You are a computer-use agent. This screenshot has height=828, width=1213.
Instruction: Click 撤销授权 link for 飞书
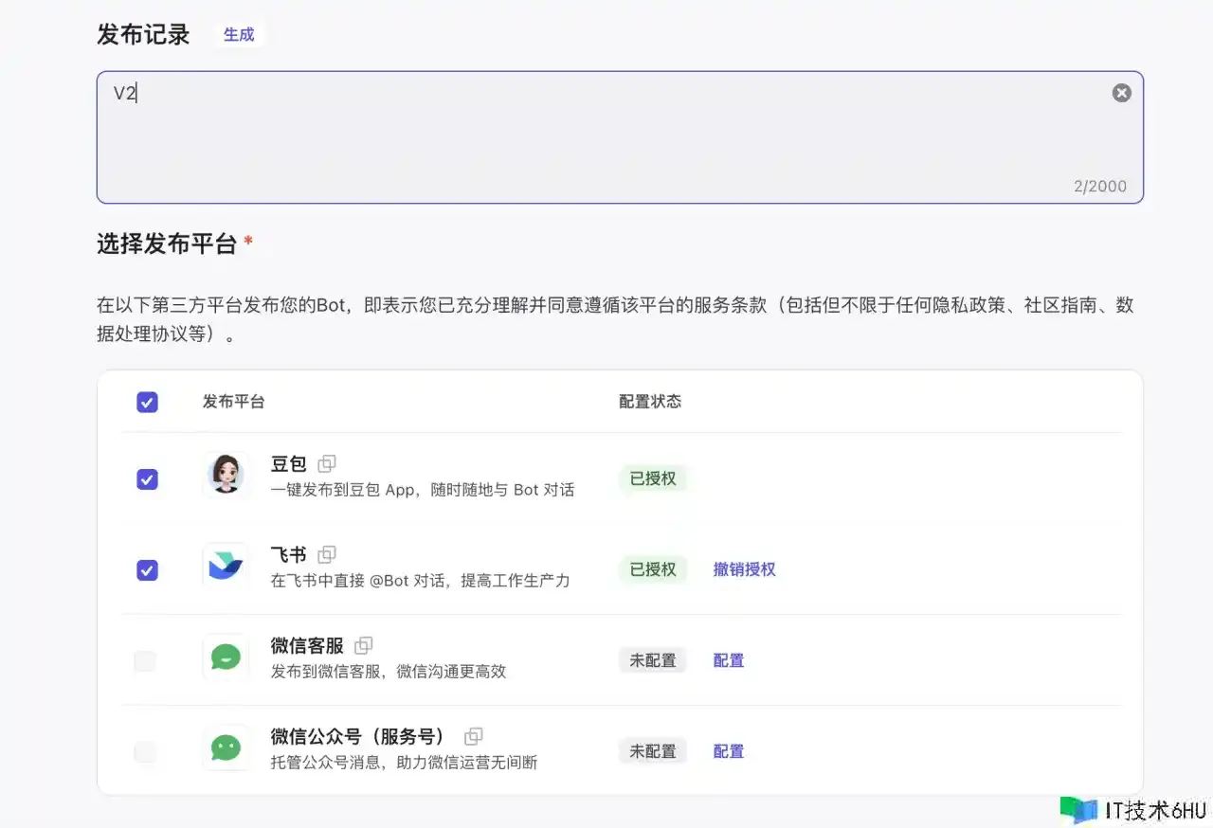click(x=744, y=569)
